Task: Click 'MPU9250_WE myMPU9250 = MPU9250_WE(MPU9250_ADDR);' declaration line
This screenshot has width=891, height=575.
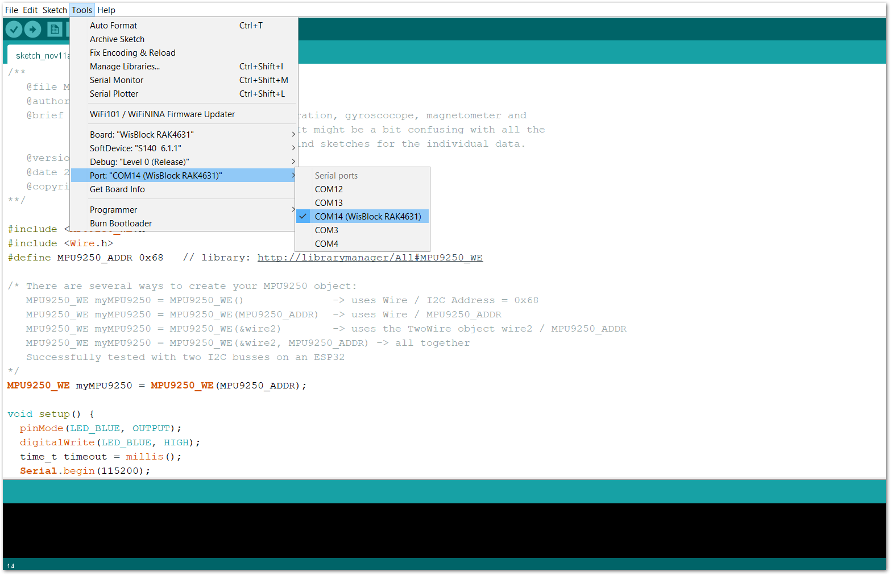Action: (x=157, y=386)
